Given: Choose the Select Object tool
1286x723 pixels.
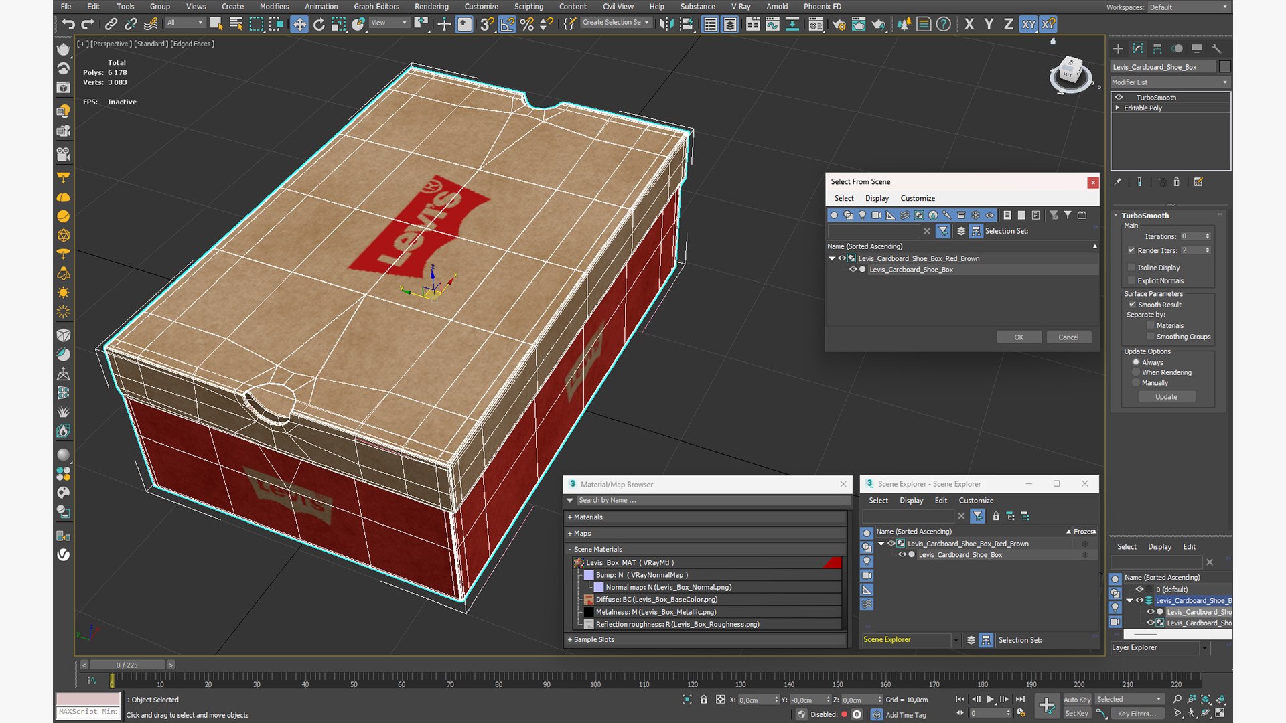Looking at the screenshot, I should click(x=216, y=25).
